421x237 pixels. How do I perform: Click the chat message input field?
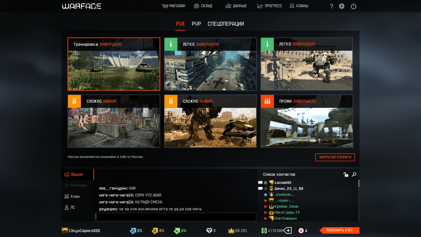(x=175, y=217)
